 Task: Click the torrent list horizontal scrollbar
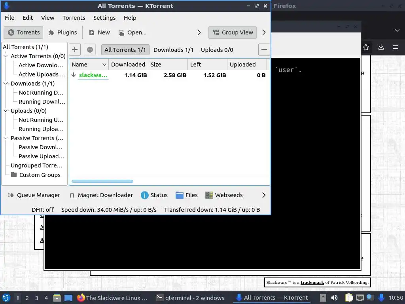(102, 181)
